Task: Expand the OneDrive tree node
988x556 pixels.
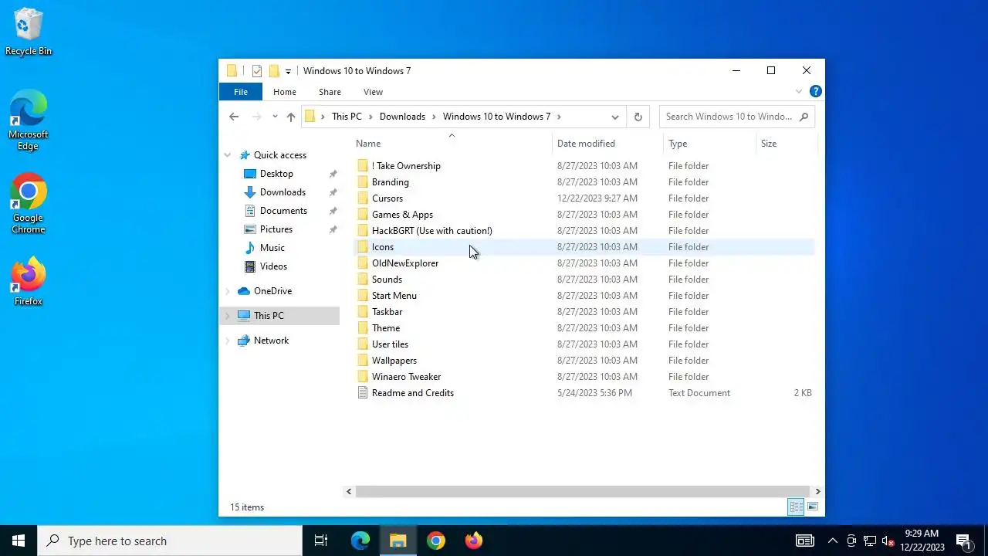Action: pyautogui.click(x=228, y=291)
